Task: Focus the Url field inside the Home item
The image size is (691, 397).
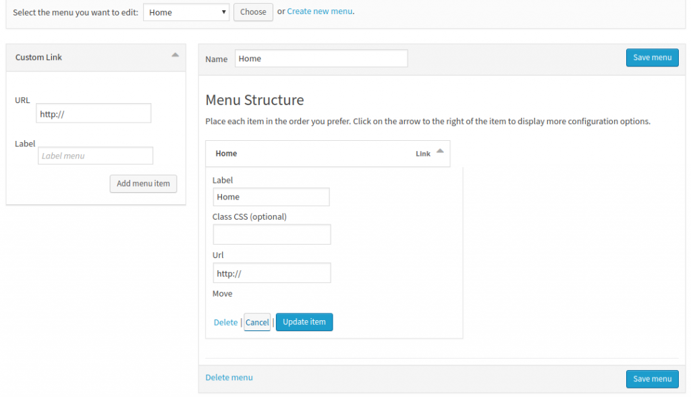Action: click(272, 273)
